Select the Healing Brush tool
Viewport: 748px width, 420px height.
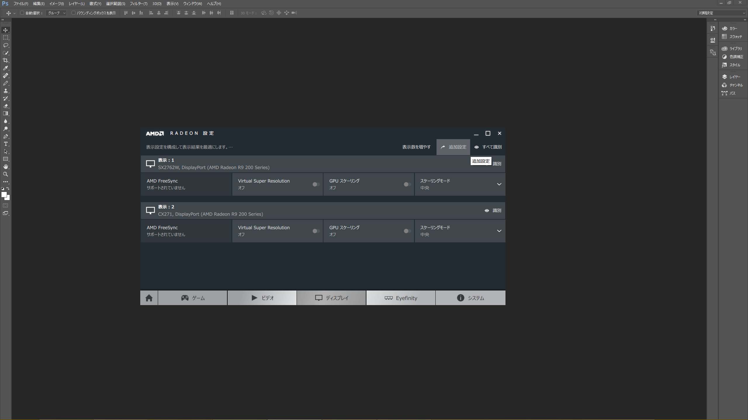pyautogui.click(x=6, y=76)
